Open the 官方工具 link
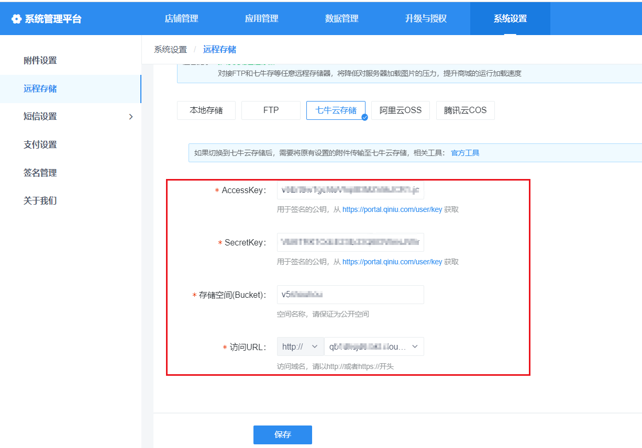Screen dimensions: 642x448 [465, 153]
